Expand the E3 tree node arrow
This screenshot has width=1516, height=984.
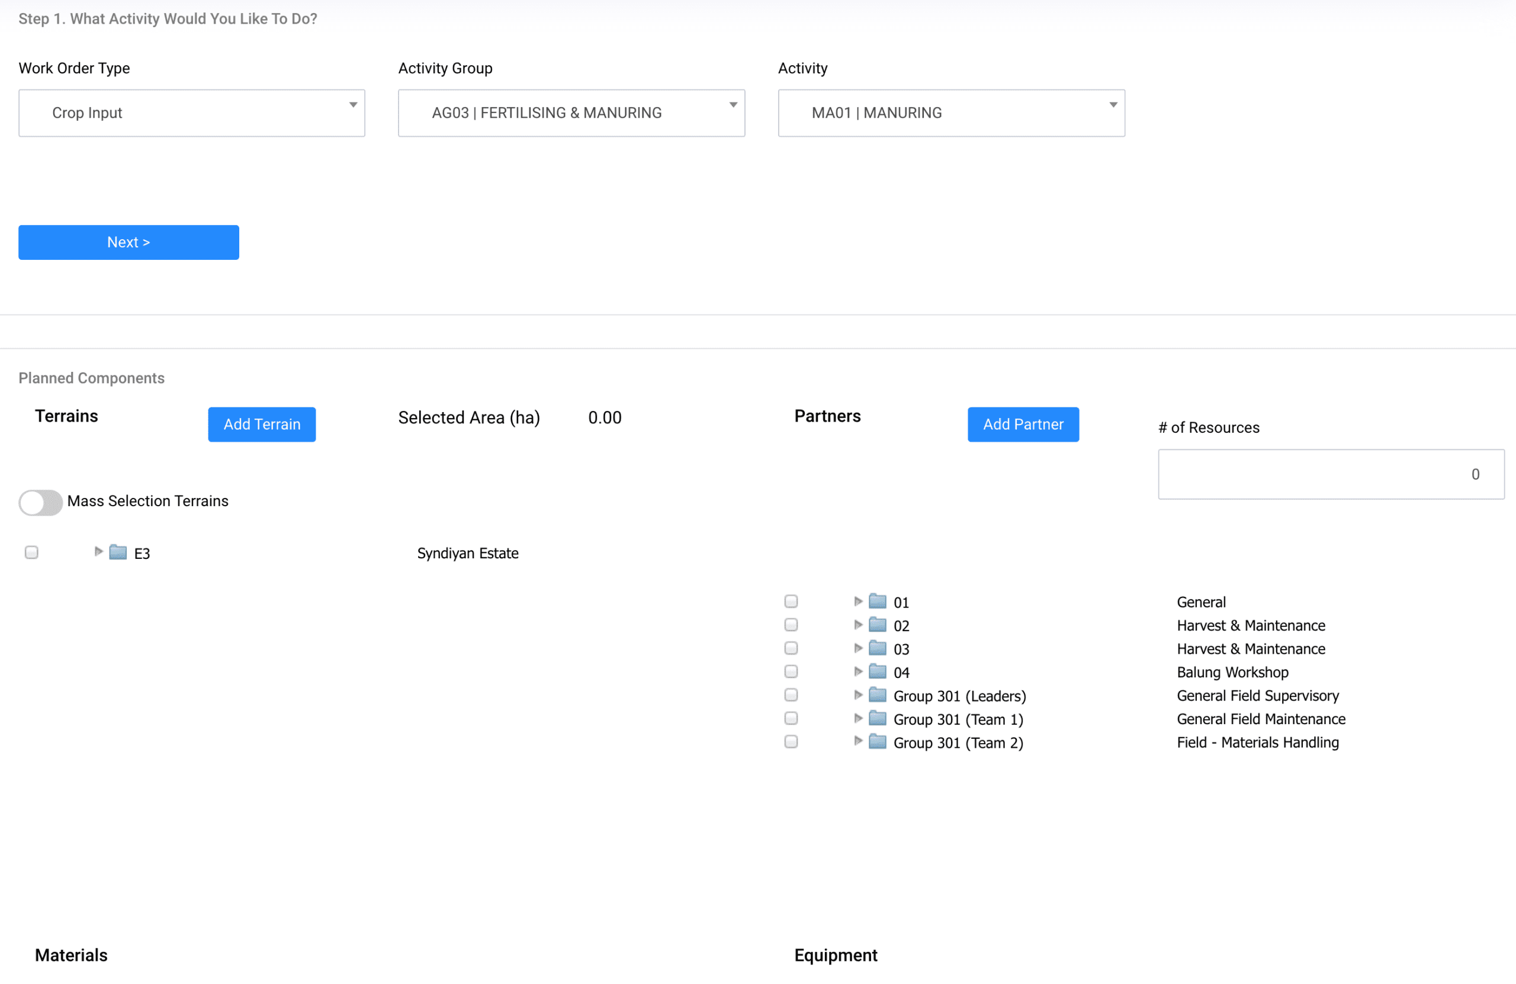98,552
